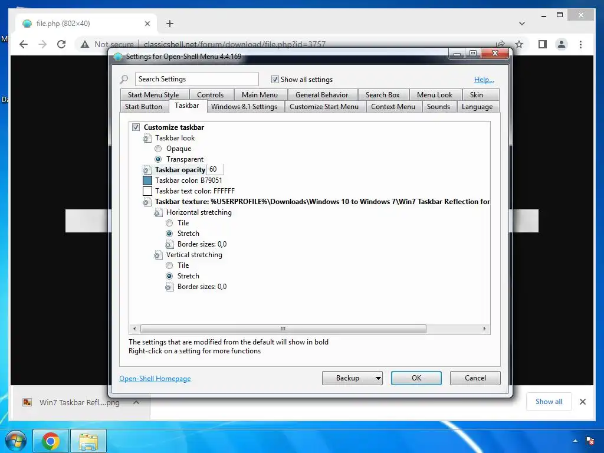Bookmark this page with the star icon
604x453 pixels.
(x=519, y=44)
